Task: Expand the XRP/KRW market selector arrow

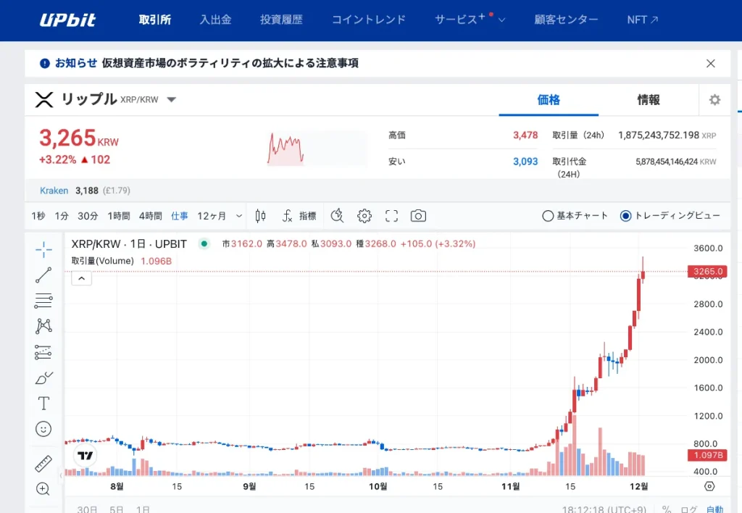Action: pyautogui.click(x=172, y=100)
